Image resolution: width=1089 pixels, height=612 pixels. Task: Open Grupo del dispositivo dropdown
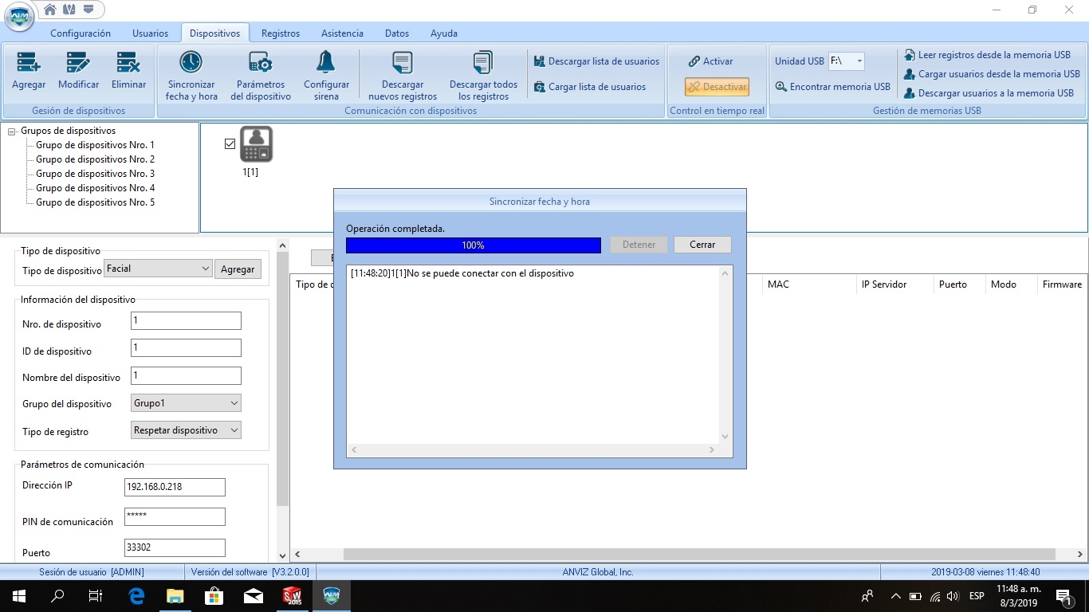(x=187, y=403)
